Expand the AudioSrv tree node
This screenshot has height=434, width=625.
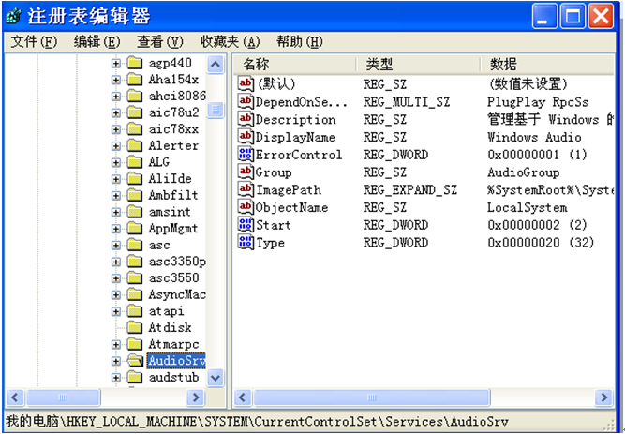116,360
